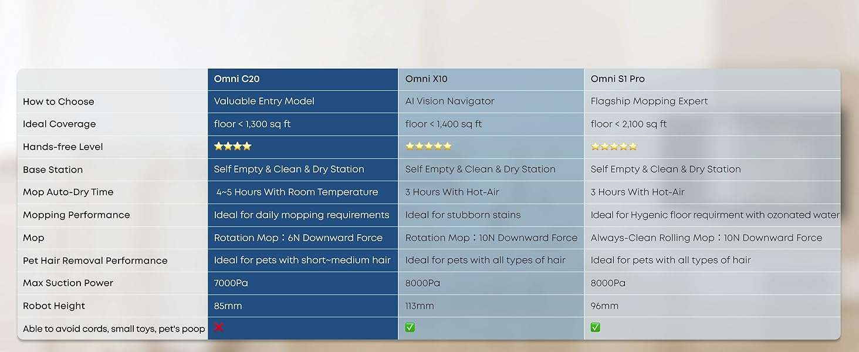Click "floor < 2,100 sq ft" coverage cell
The width and height of the screenshot is (859, 352).
[x=628, y=124]
